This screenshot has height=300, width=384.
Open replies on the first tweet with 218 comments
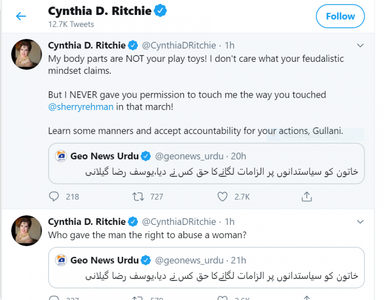tap(54, 197)
